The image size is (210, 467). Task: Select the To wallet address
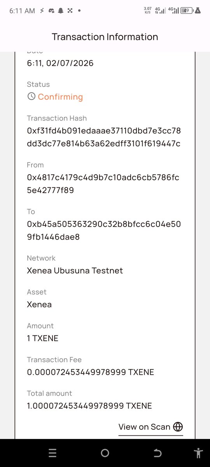pos(104,231)
